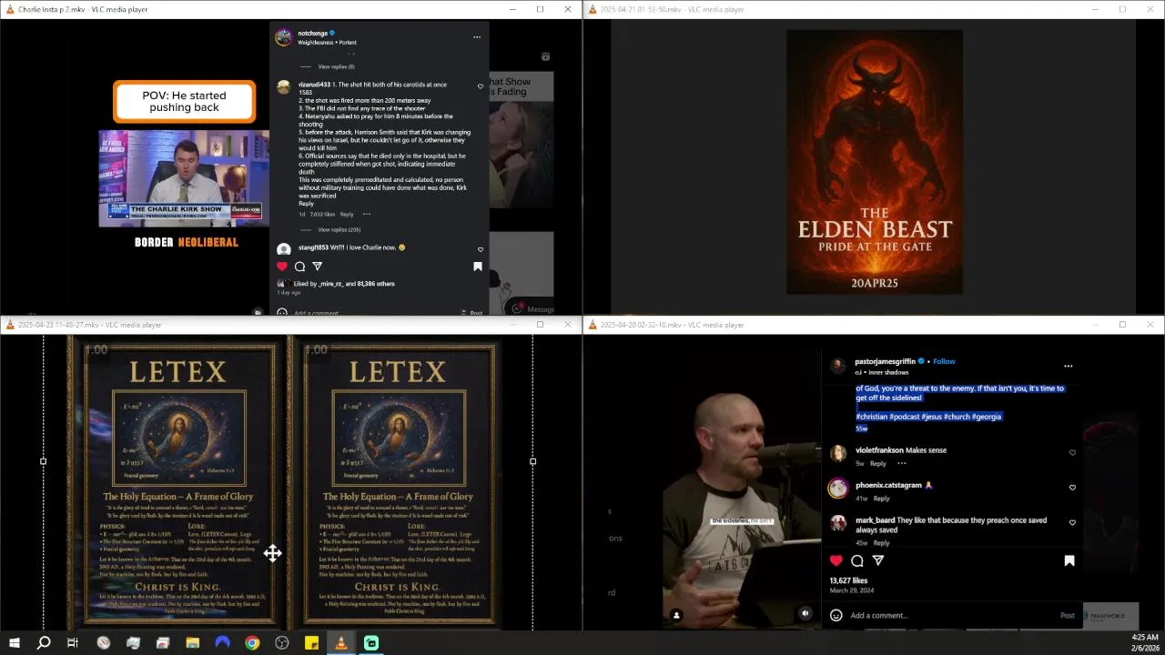Open the violetfrankson profile avatar

click(x=838, y=453)
